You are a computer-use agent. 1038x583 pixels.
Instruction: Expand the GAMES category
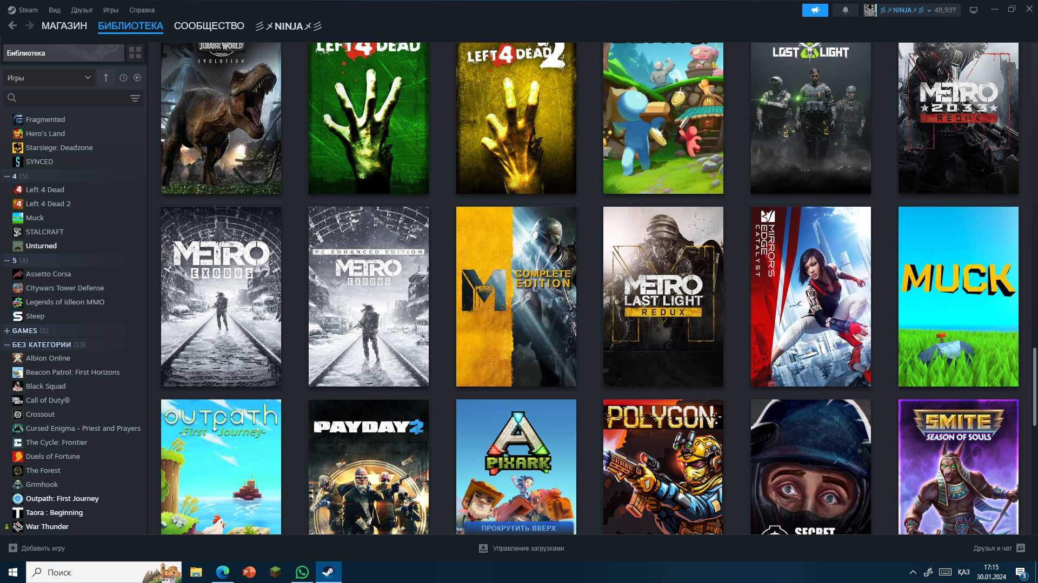coord(7,330)
